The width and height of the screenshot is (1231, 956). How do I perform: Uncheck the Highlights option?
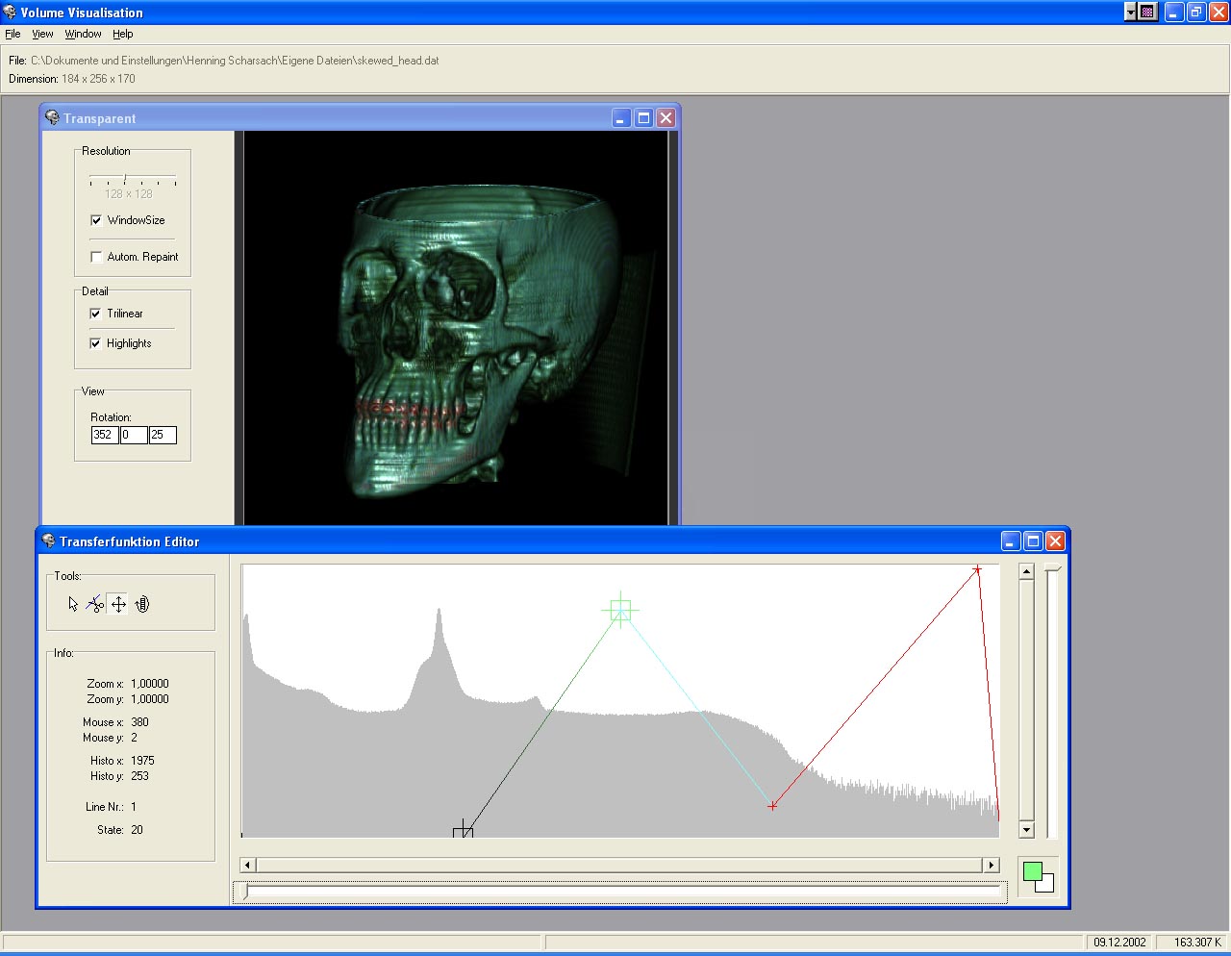(95, 343)
